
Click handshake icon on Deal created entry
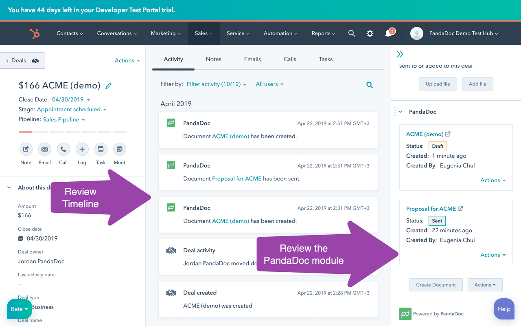171,293
